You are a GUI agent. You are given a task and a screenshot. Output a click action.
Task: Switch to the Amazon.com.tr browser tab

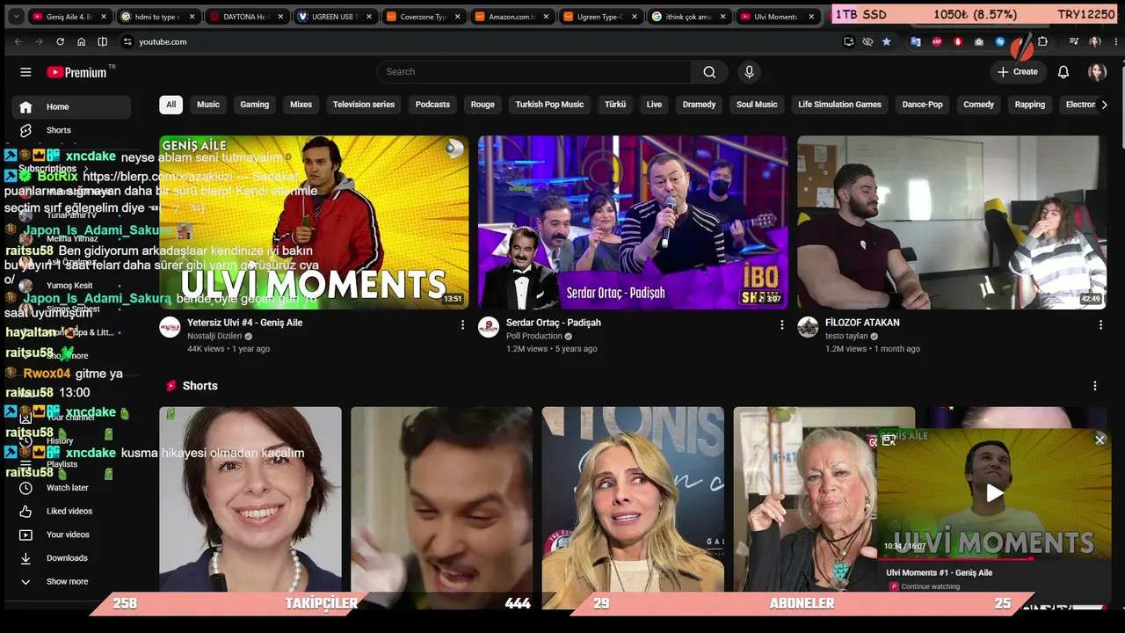pyautogui.click(x=512, y=17)
